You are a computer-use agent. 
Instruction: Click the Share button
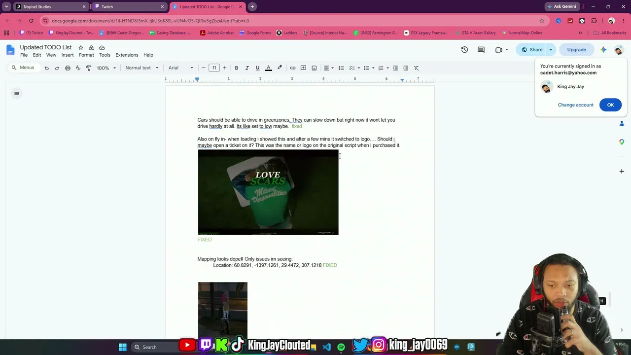tap(531, 50)
